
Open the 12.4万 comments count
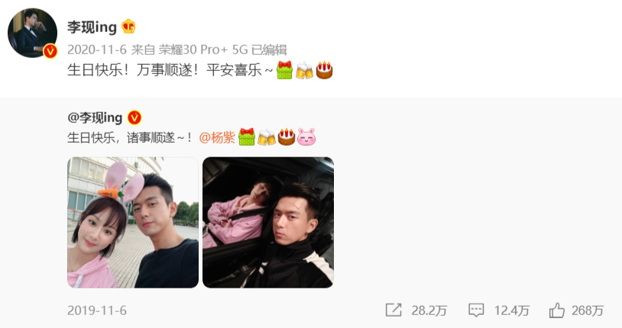pyautogui.click(x=512, y=310)
